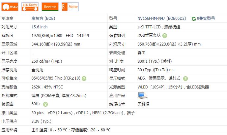Click the 类型 row label
227x135 pixels.
(x=113, y=27)
